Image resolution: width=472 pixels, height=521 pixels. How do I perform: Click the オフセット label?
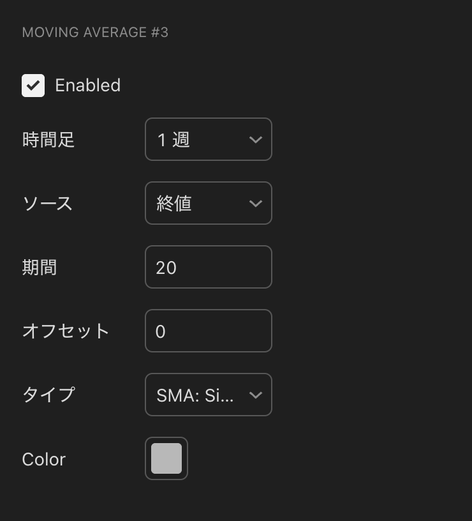click(x=66, y=331)
